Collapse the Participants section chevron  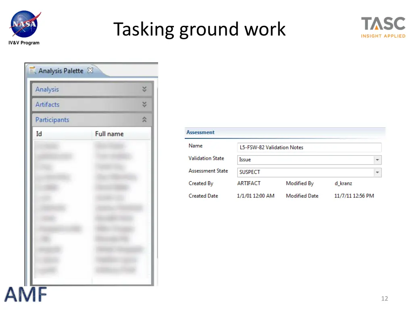[144, 119]
